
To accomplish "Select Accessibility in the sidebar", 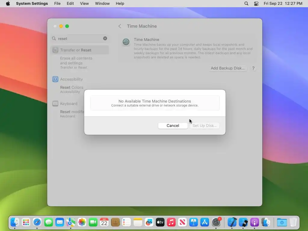I will pos(79,79).
